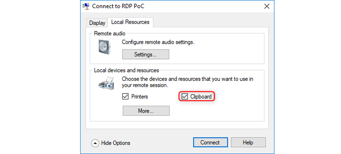The height and width of the screenshot is (154, 341).
Task: Click the Hide Options text label
Action: click(116, 143)
